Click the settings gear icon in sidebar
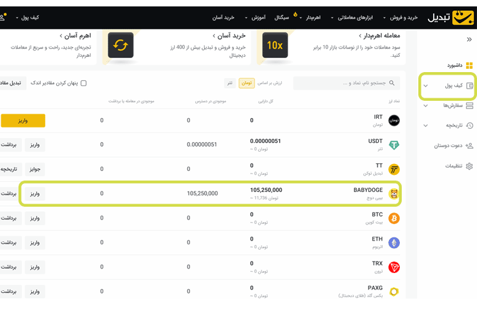This screenshot has width=477, height=319. [469, 166]
